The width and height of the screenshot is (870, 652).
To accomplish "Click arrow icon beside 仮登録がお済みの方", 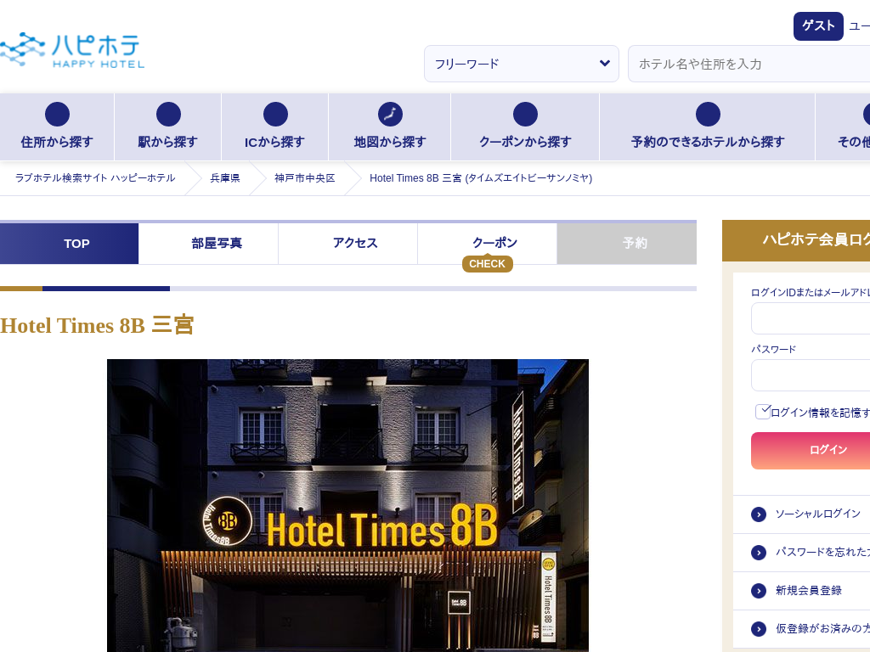I will pyautogui.click(x=759, y=629).
